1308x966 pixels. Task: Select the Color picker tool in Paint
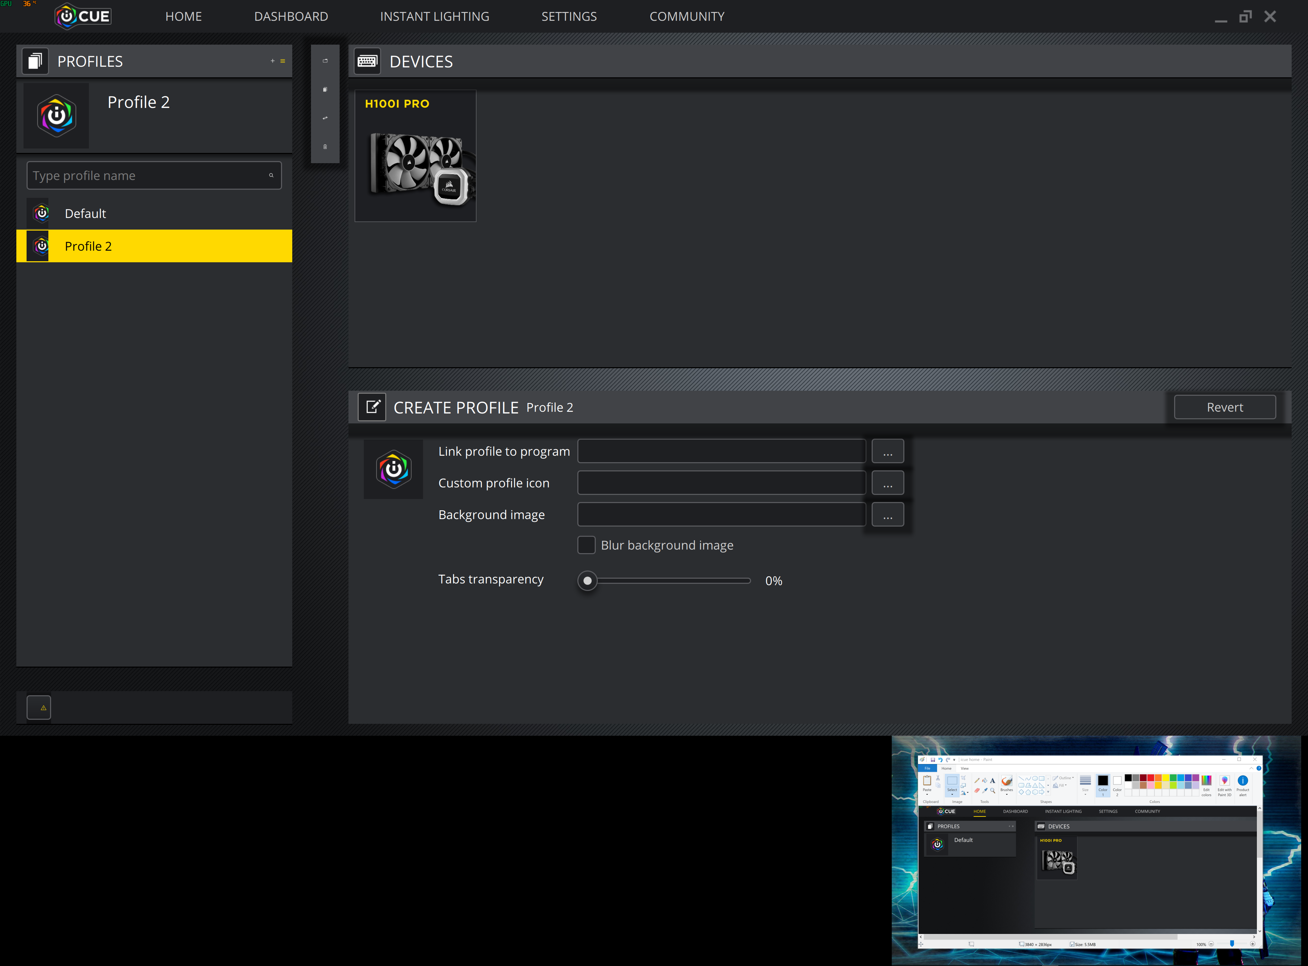(x=985, y=791)
